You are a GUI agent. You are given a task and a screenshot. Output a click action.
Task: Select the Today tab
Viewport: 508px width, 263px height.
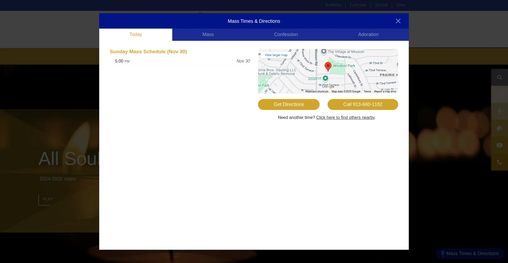tap(135, 34)
